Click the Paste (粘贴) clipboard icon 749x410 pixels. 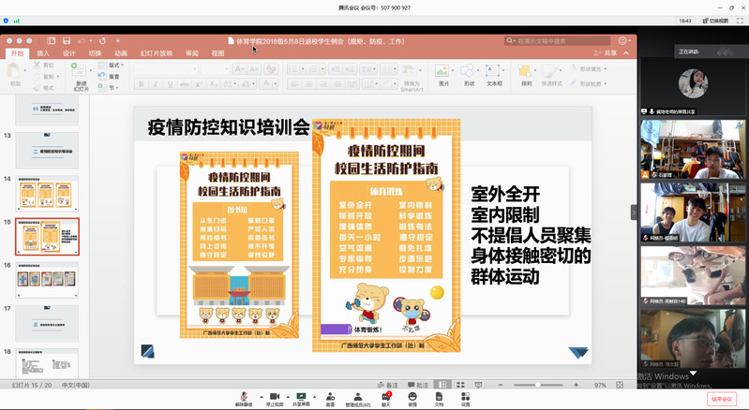14,70
